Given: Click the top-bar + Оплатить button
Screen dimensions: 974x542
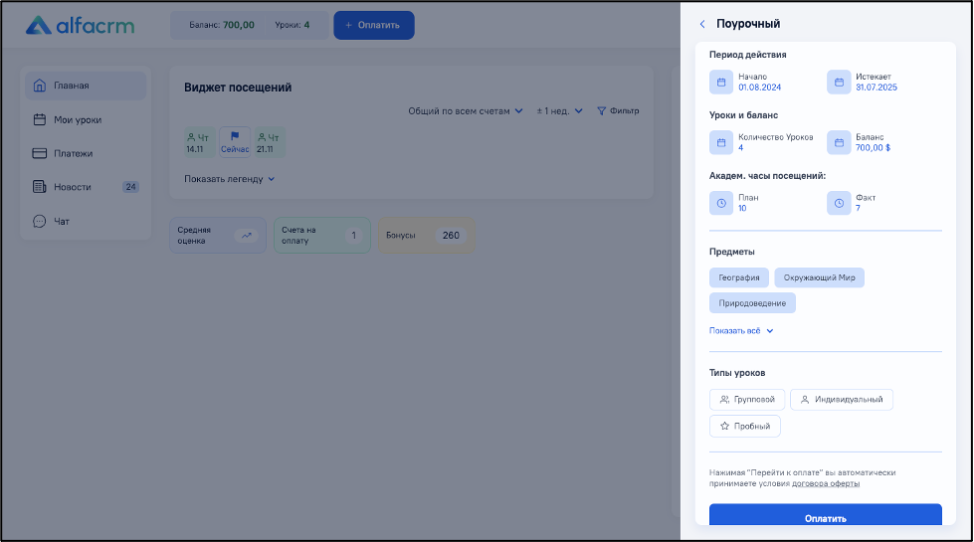Looking at the screenshot, I should (x=374, y=26).
